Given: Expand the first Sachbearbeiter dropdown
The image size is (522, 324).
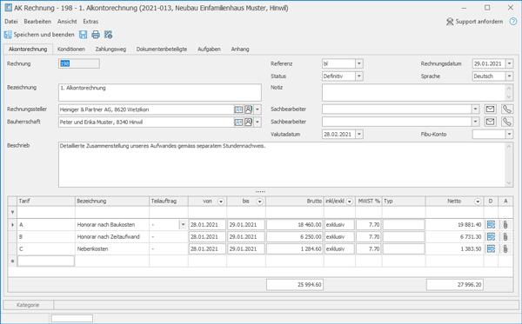Looking at the screenshot, I should click(475, 109).
